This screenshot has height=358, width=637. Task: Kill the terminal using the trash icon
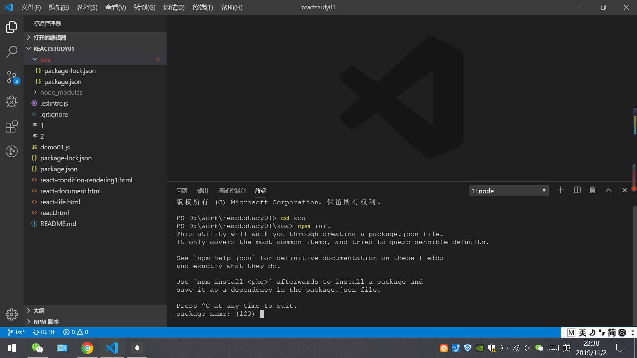click(x=593, y=190)
